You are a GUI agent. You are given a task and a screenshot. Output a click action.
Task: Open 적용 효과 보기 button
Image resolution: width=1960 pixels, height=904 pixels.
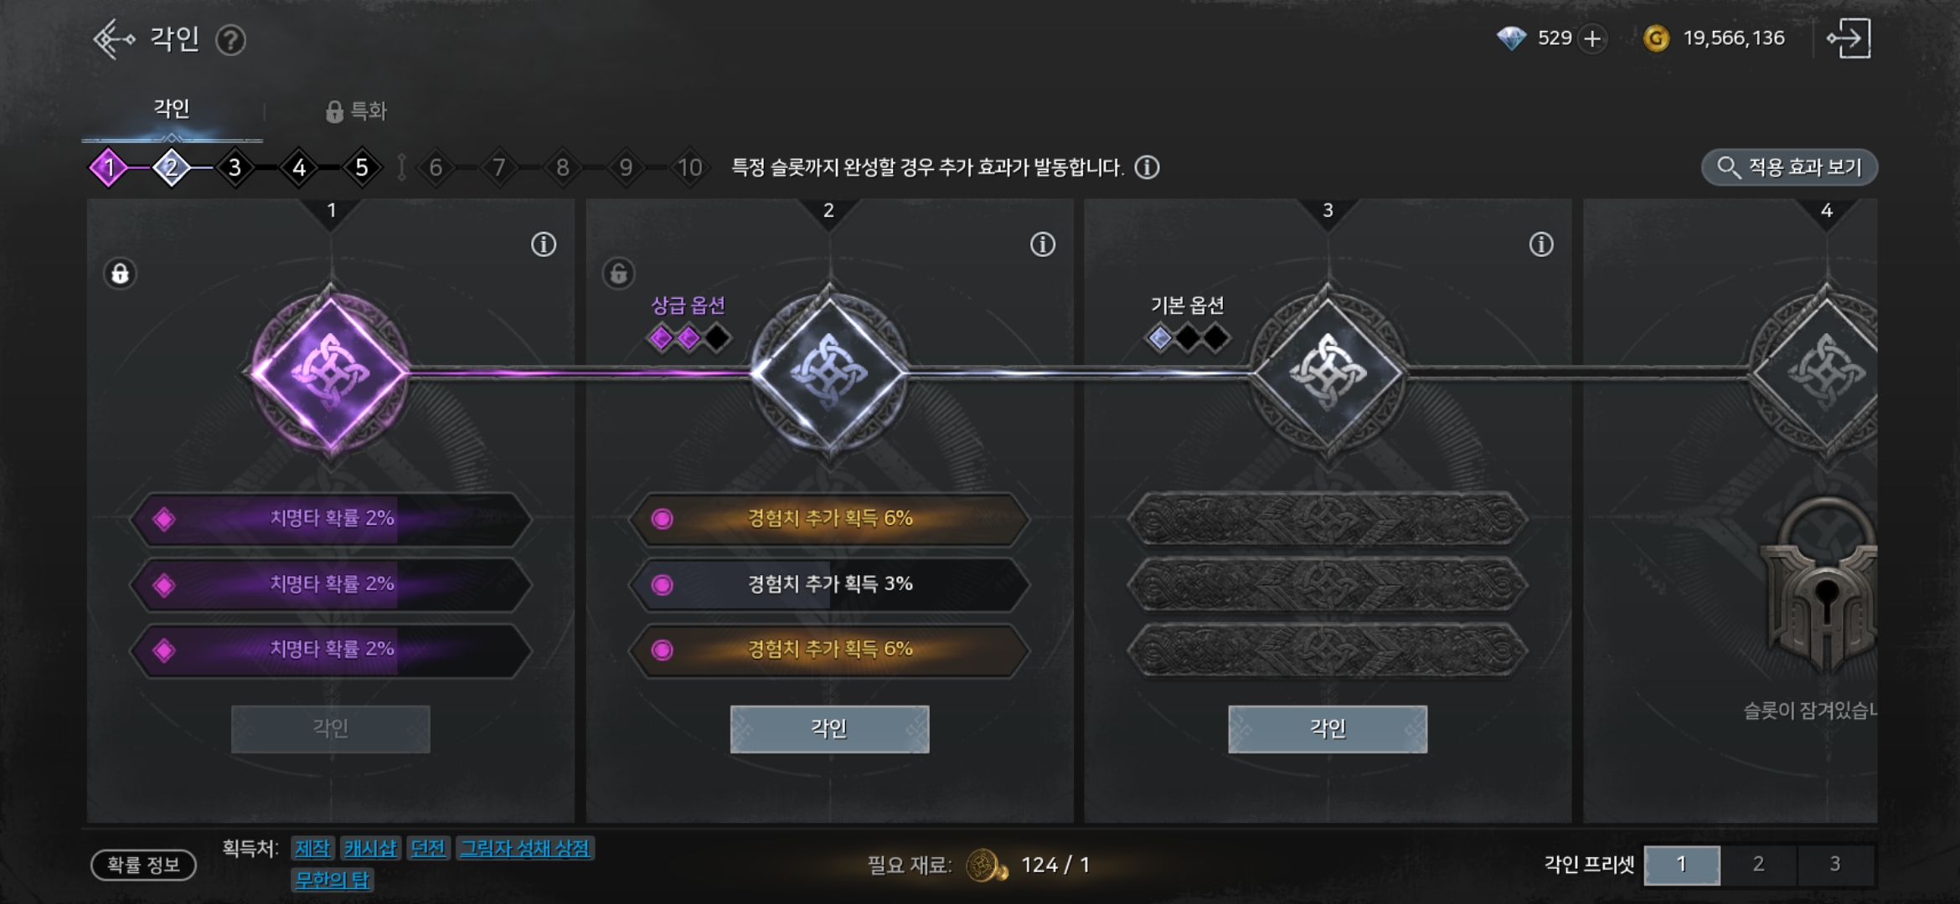1789,167
